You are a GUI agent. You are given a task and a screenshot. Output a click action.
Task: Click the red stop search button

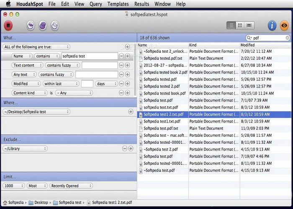point(8,25)
